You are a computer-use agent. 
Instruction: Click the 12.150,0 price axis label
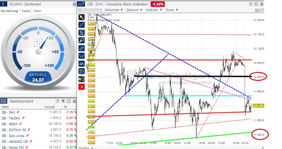point(258,34)
